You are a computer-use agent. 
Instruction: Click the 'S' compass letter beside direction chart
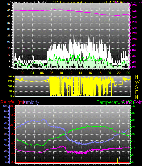(x=137, y=87)
